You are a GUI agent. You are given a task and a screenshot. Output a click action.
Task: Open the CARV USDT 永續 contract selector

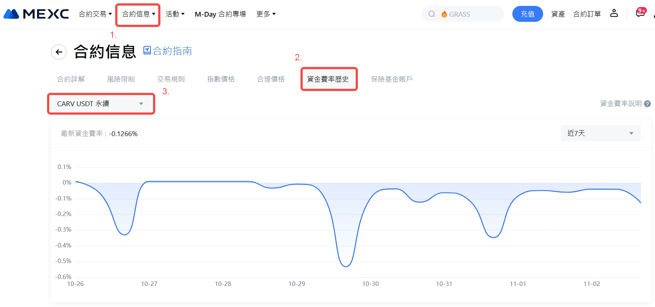pos(101,104)
